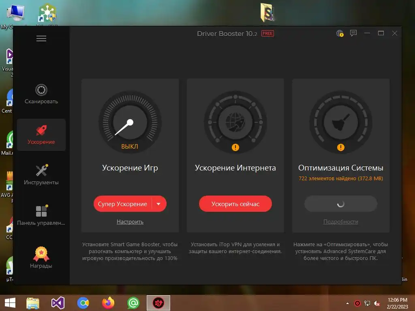415x311 pixels.
Task: Click the Оптимизация Системы heading
Action: coord(340,168)
